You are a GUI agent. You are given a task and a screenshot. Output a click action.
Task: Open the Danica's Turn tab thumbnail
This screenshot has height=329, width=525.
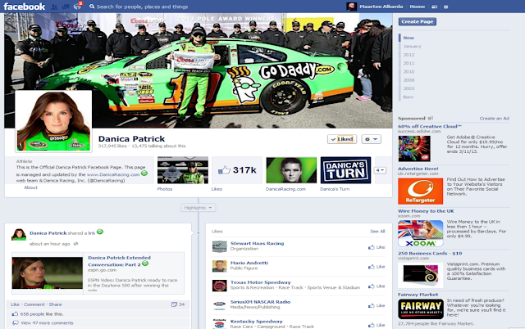coord(345,170)
